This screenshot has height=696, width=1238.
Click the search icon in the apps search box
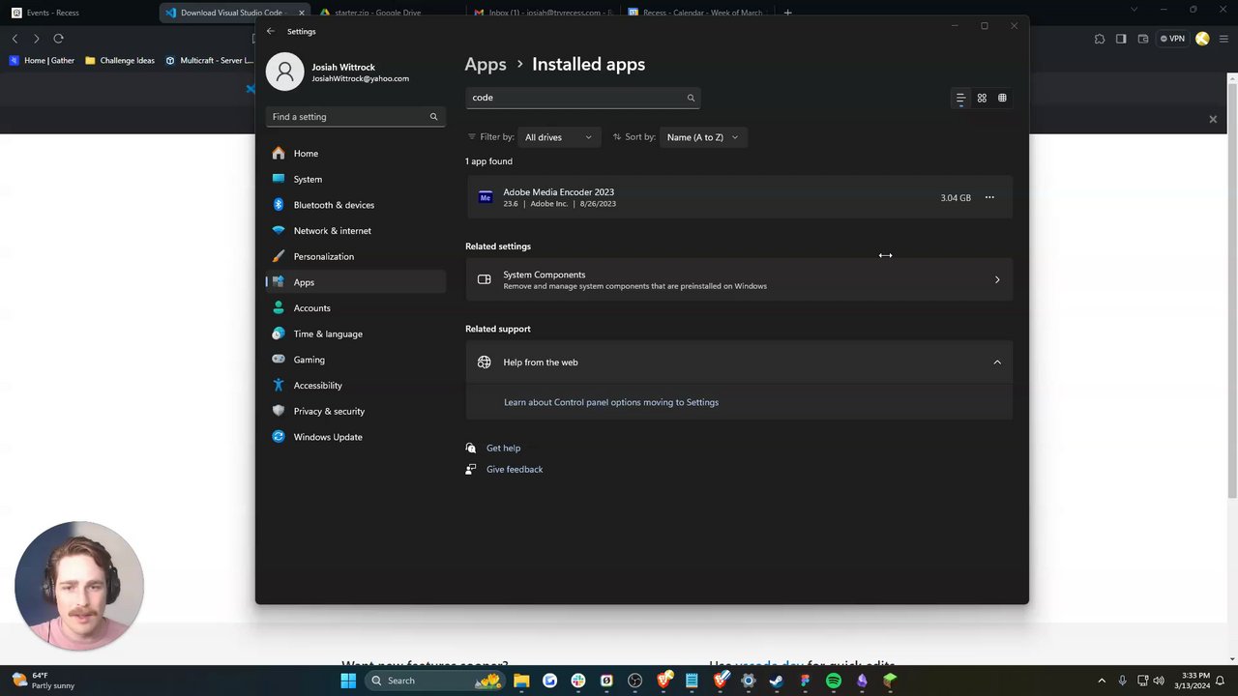point(691,98)
